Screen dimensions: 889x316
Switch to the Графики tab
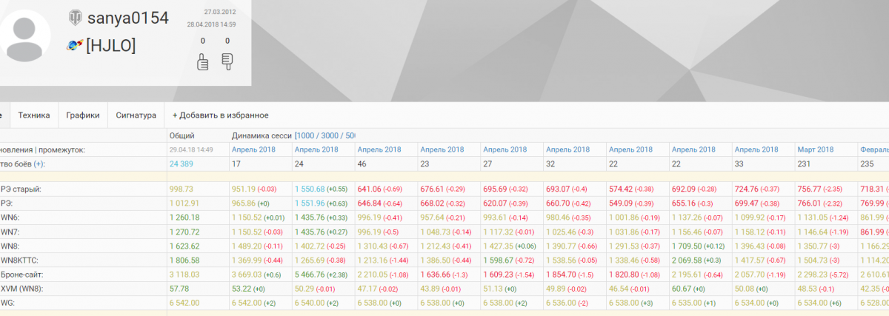click(x=82, y=115)
